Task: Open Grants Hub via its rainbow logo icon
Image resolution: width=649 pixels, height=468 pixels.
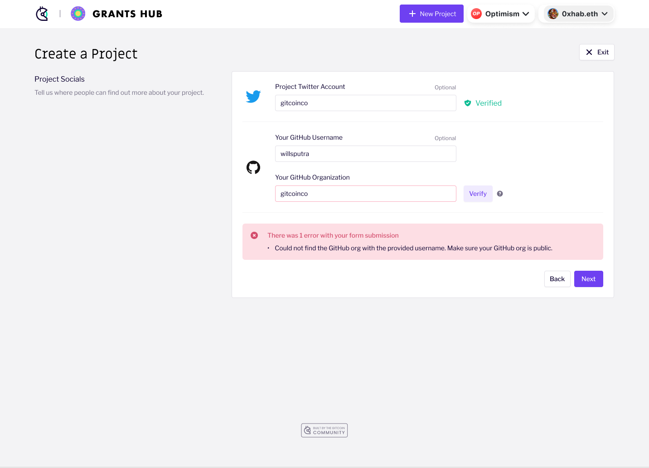Action: 77,14
